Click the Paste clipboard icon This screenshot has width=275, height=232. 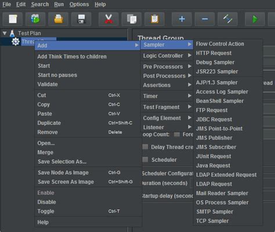tap(154, 19)
